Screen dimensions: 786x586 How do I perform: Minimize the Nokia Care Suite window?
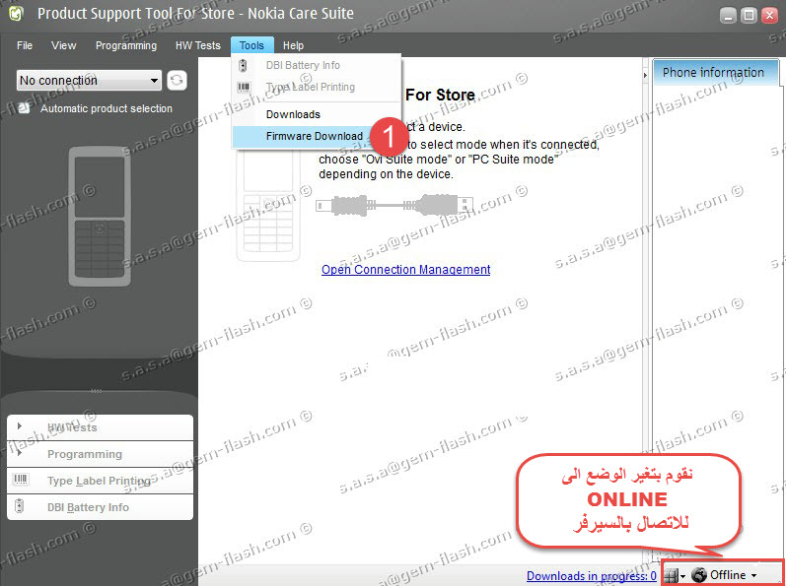[x=729, y=16]
